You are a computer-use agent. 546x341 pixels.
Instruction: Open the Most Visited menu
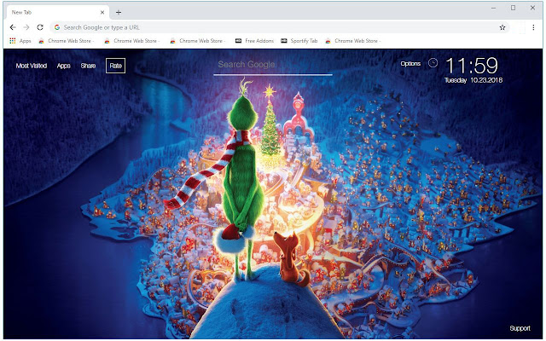[32, 66]
